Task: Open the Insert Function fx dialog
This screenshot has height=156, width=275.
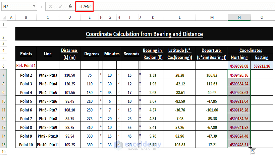Action: (x=70, y=6)
